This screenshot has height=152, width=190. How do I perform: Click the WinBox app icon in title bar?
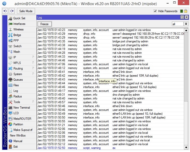pyautogui.click(x=4, y=4)
